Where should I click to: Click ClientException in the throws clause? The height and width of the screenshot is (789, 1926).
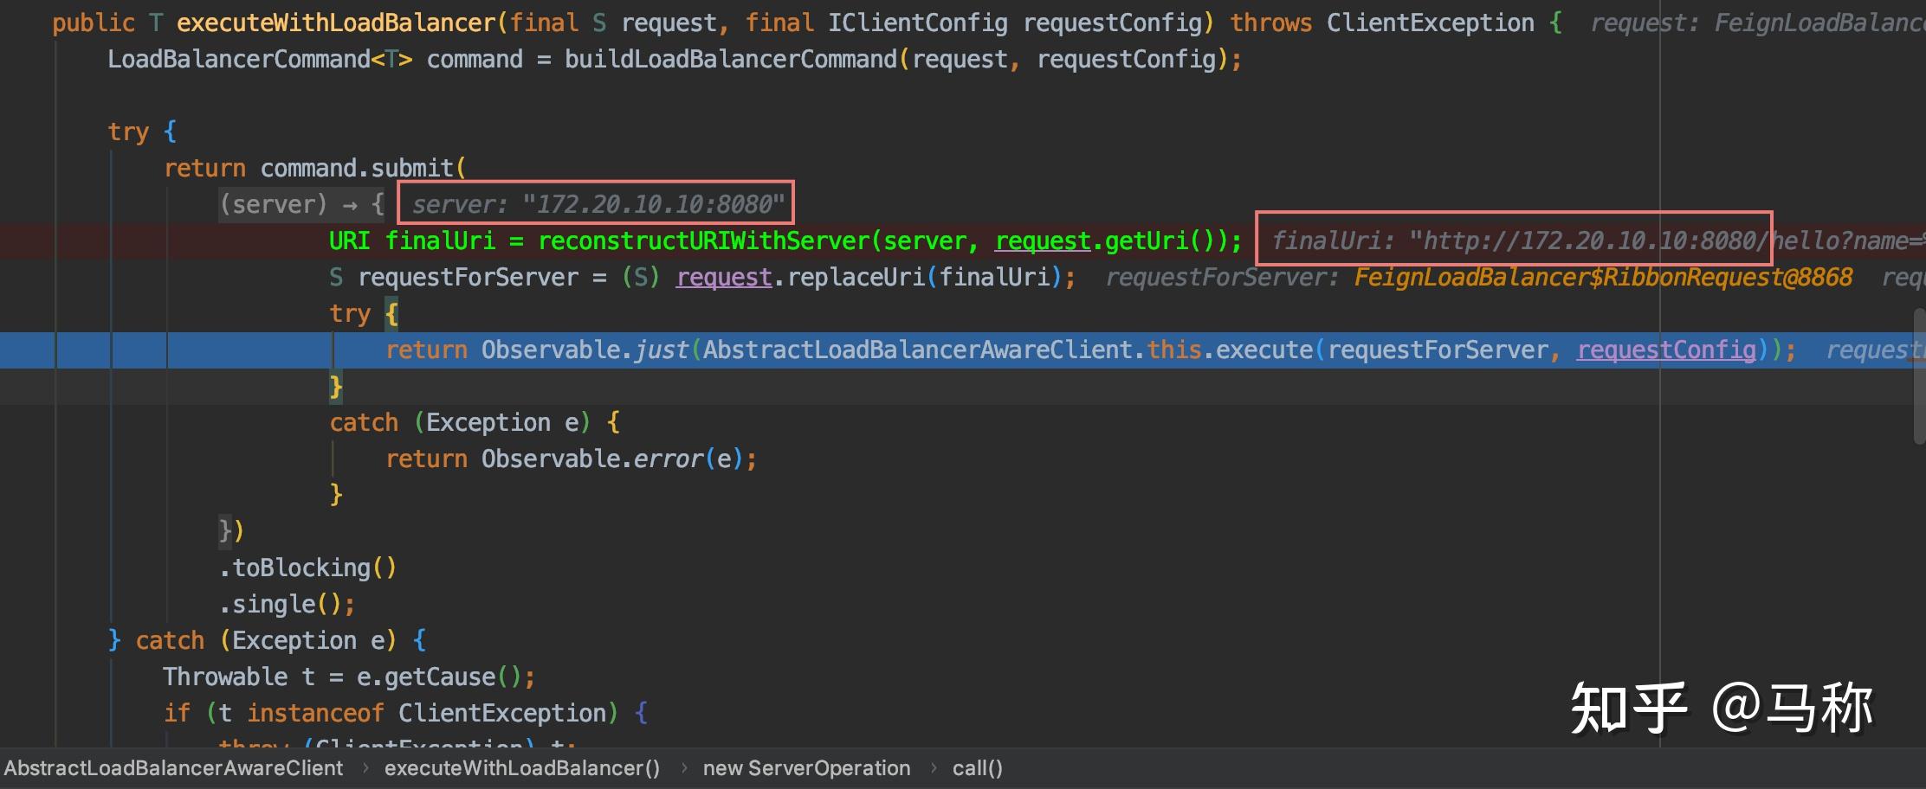tap(1430, 22)
